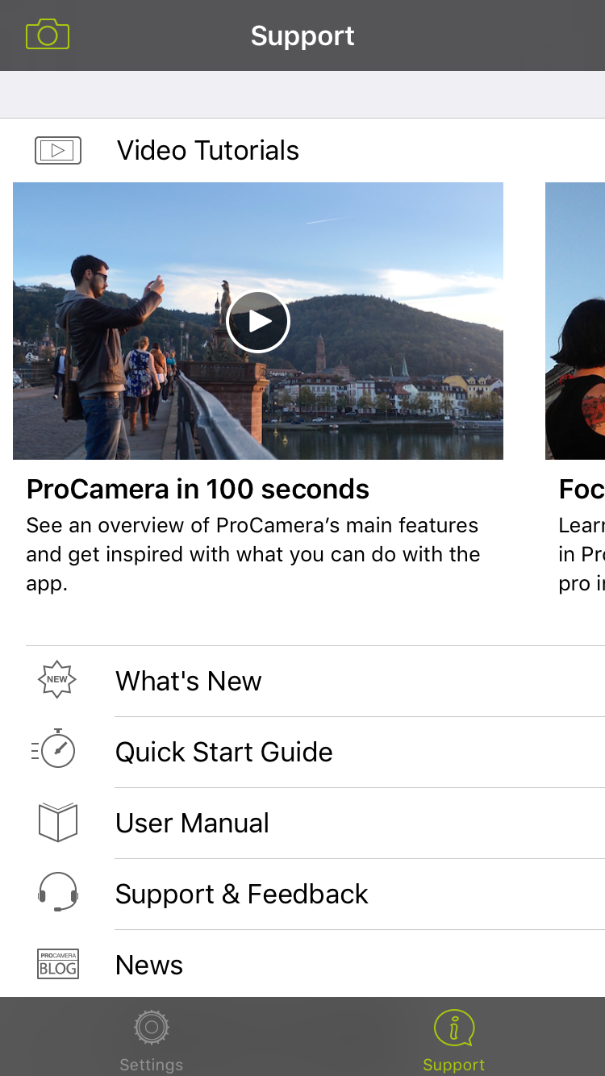Tap the Support info bubble icon
605x1076 pixels.
coord(453,1028)
